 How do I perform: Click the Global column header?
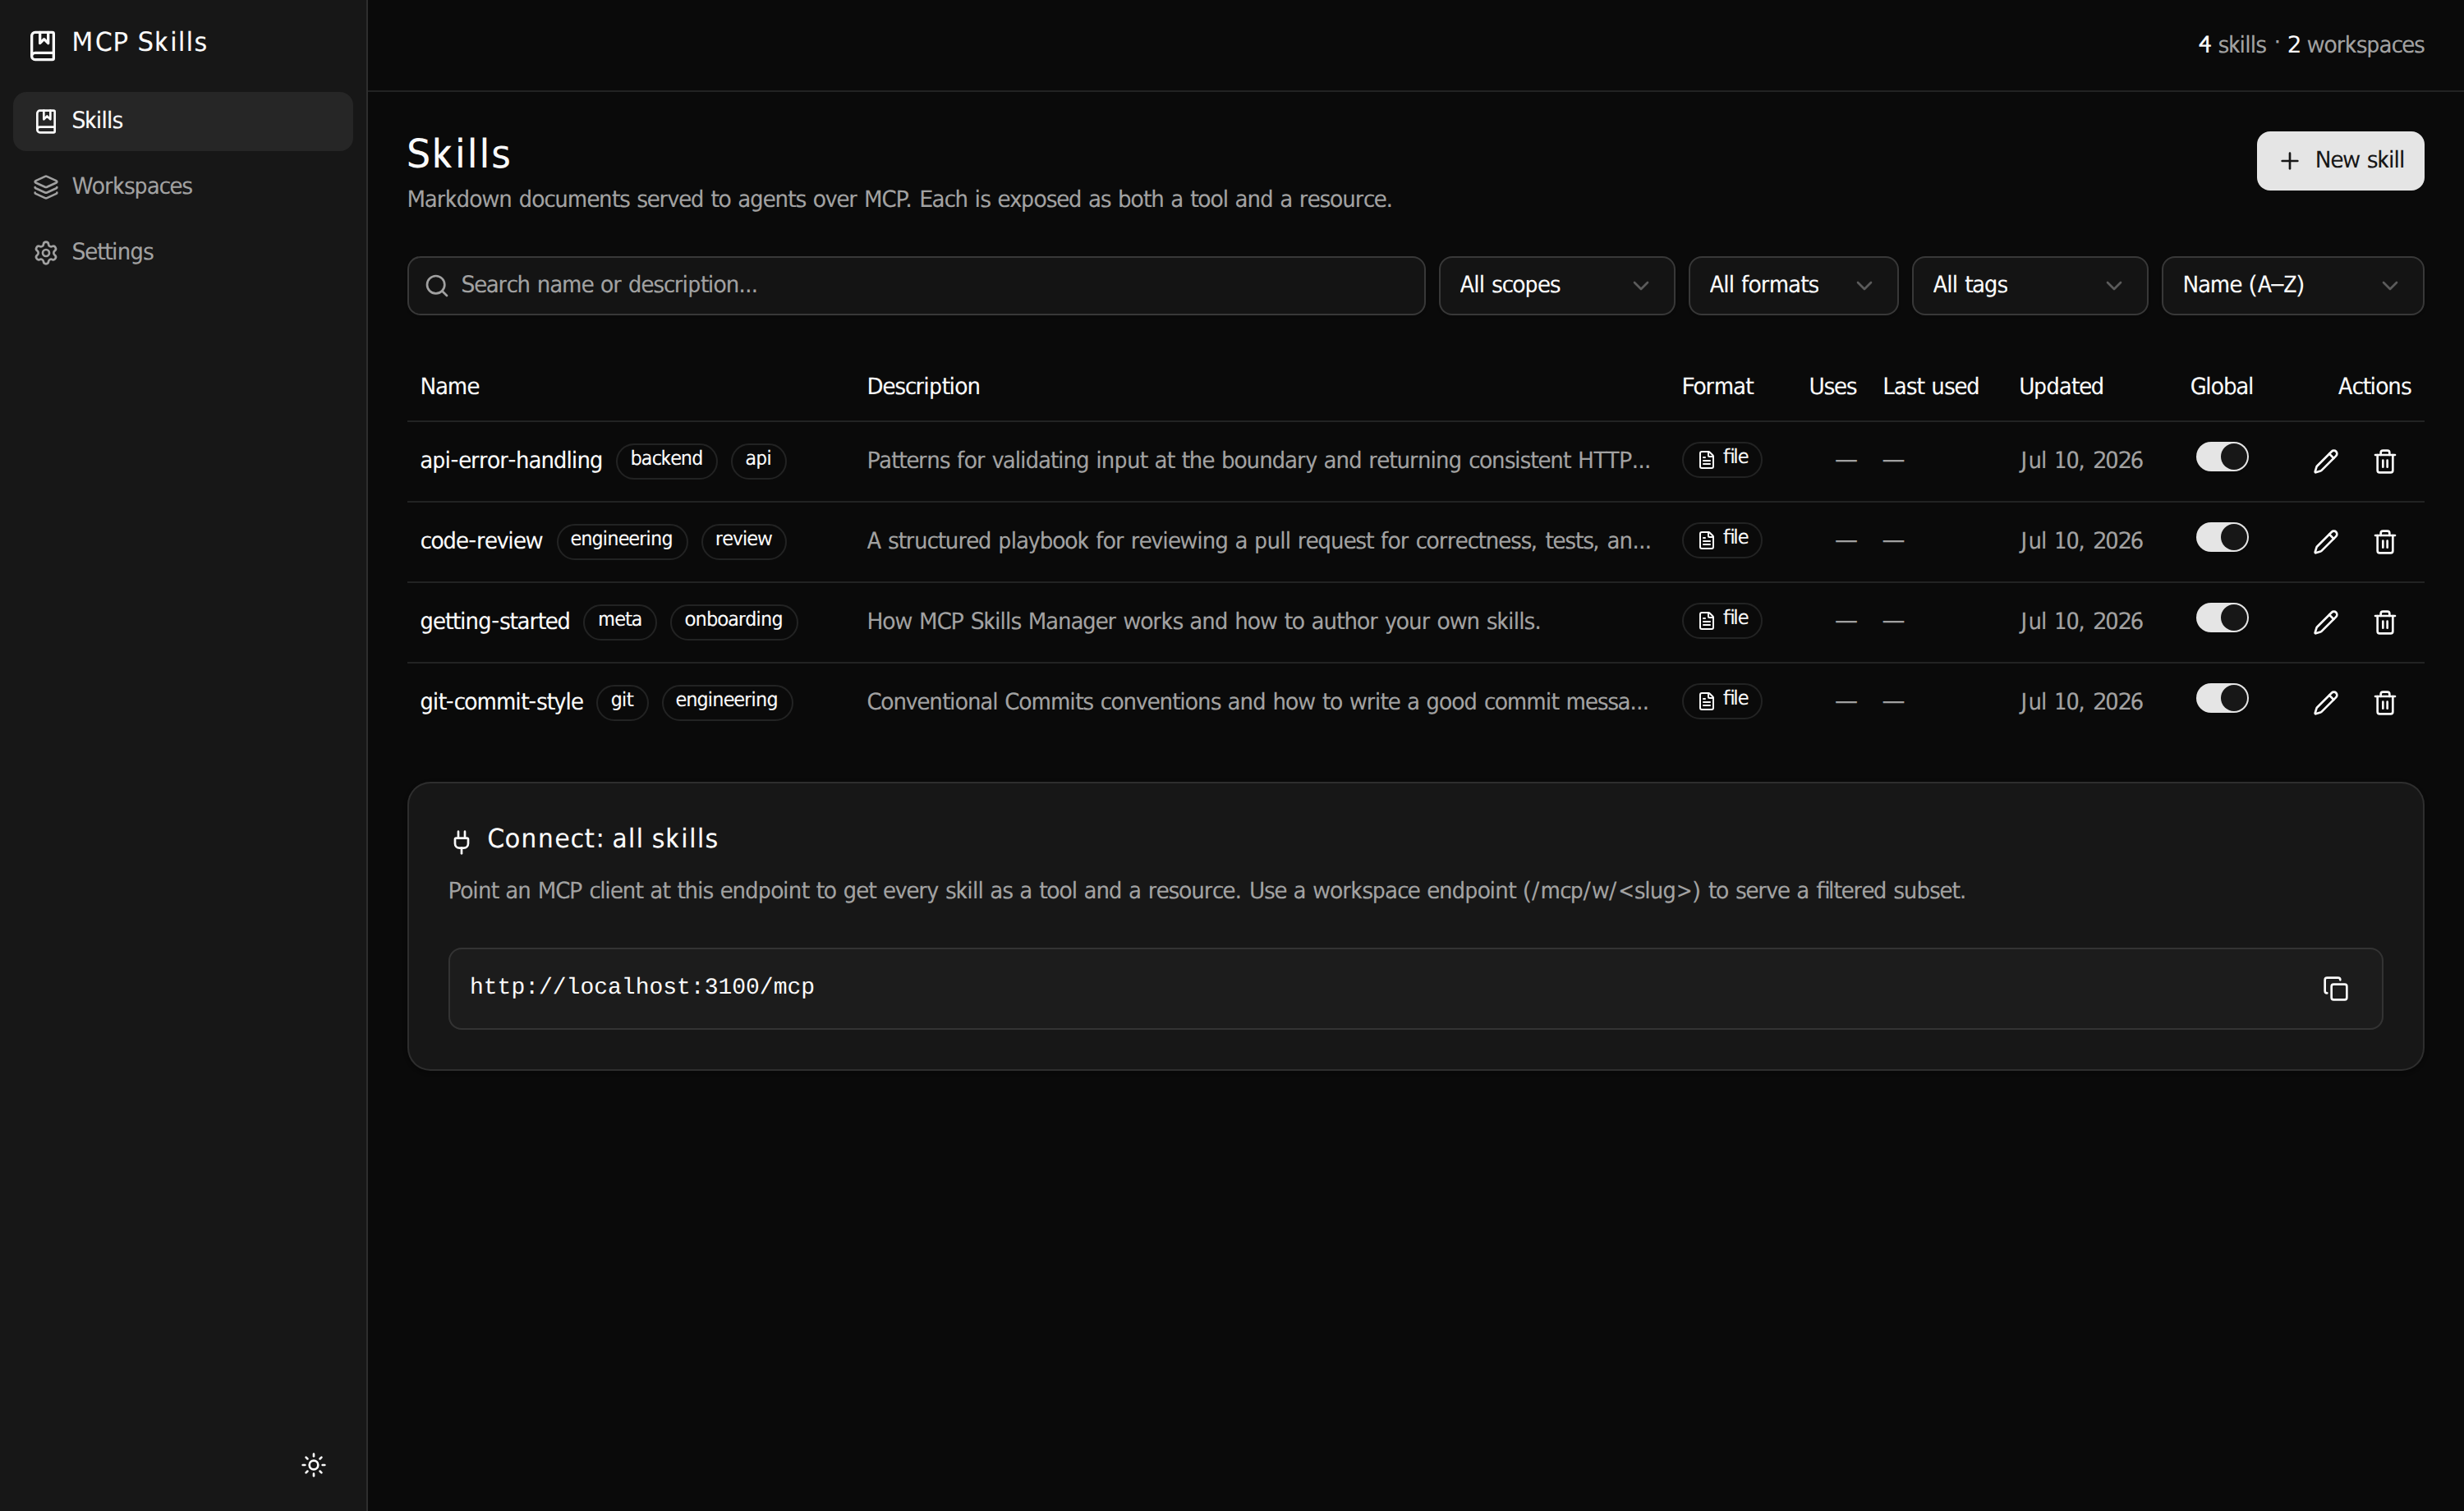pos(2221,387)
